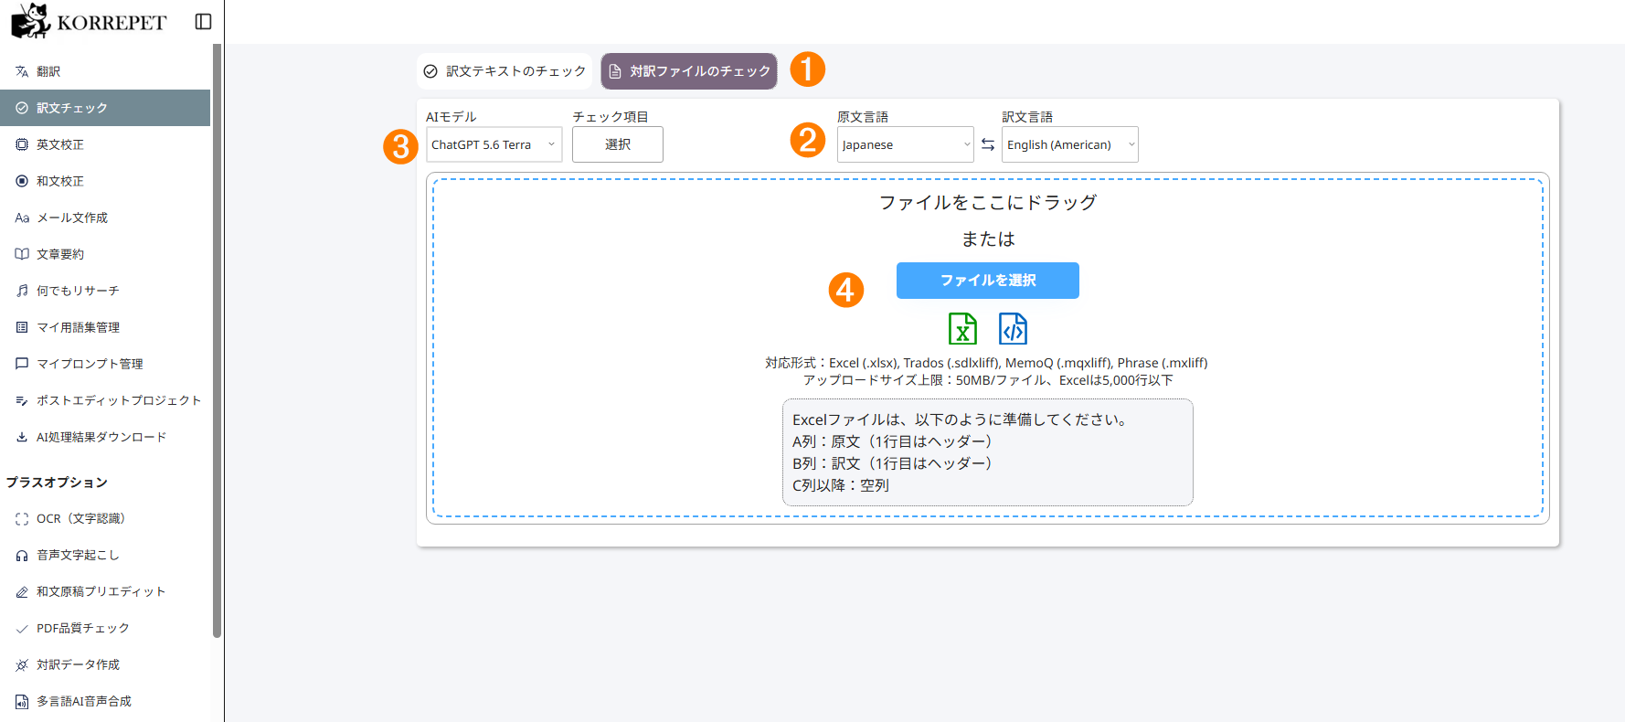Click the プラスオプション section heading
Viewport: 1625px width, 722px height.
click(57, 482)
